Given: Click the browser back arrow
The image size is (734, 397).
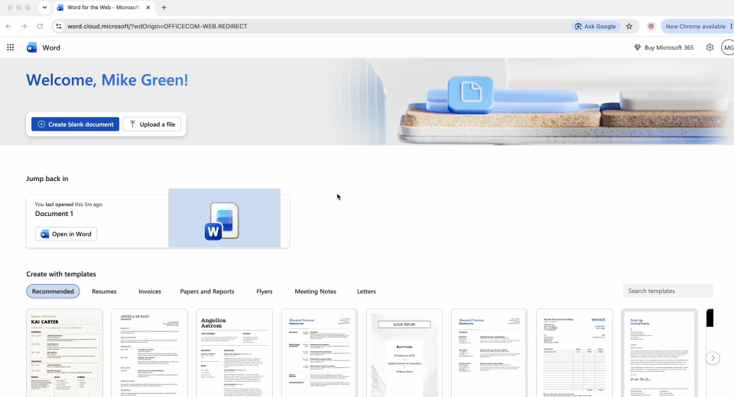Looking at the screenshot, I should (8, 26).
